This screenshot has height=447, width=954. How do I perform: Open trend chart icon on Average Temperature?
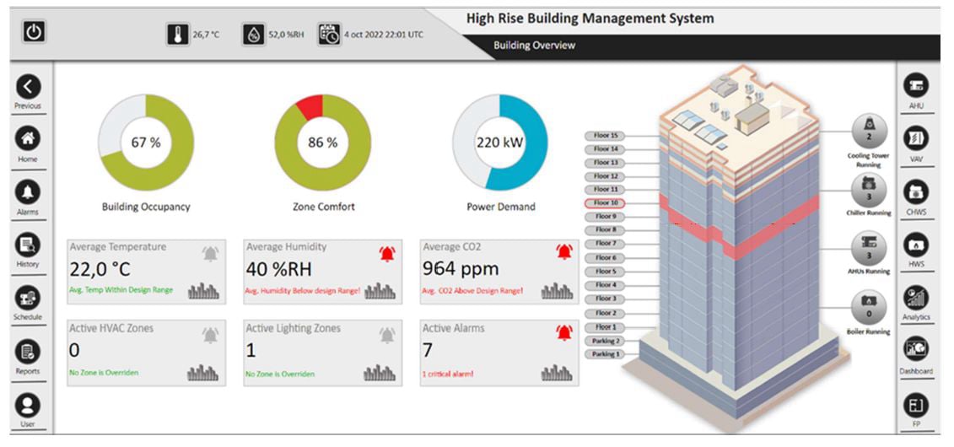[x=203, y=291]
